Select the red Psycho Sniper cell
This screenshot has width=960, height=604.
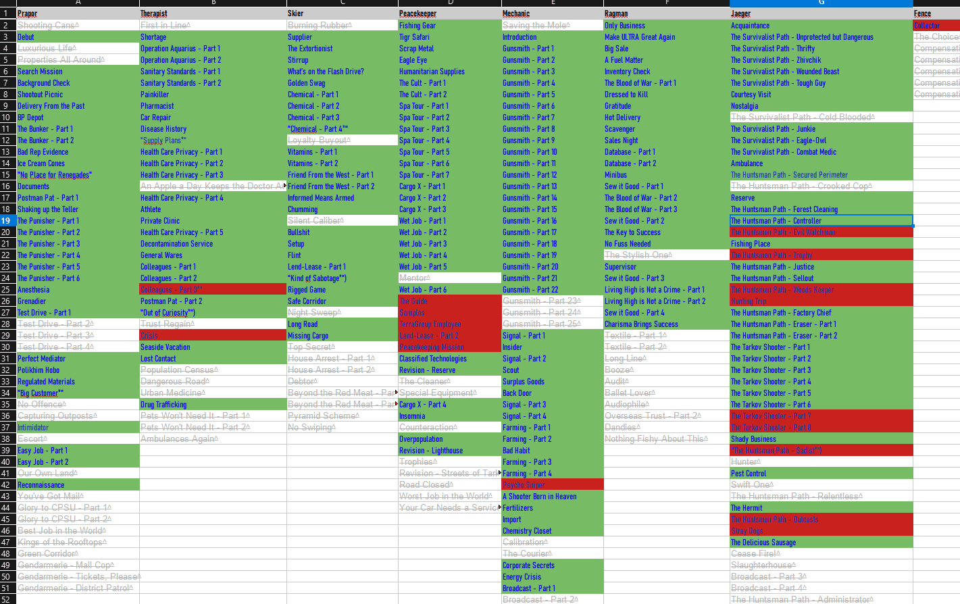pos(552,485)
